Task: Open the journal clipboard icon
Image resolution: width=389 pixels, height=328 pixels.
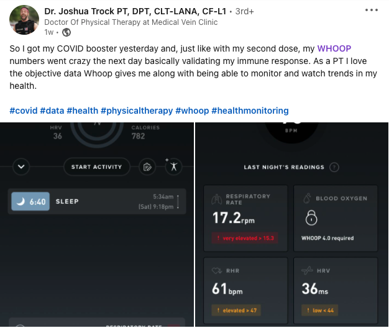Action: (147, 167)
